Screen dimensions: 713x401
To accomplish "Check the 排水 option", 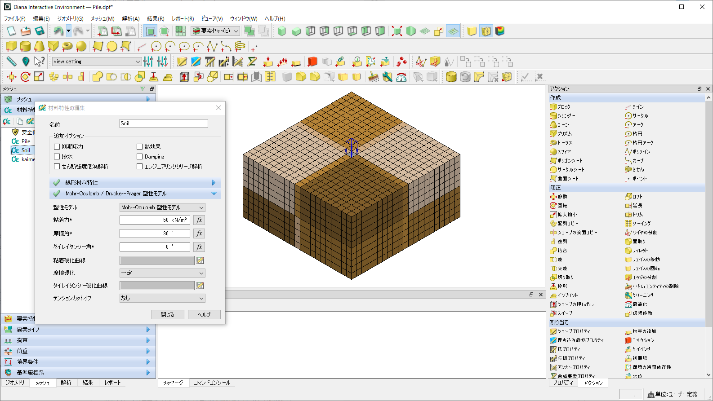I will coord(57,157).
